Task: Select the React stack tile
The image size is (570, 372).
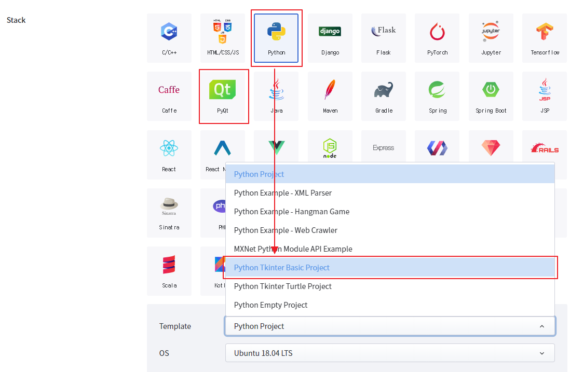Action: coord(169,155)
